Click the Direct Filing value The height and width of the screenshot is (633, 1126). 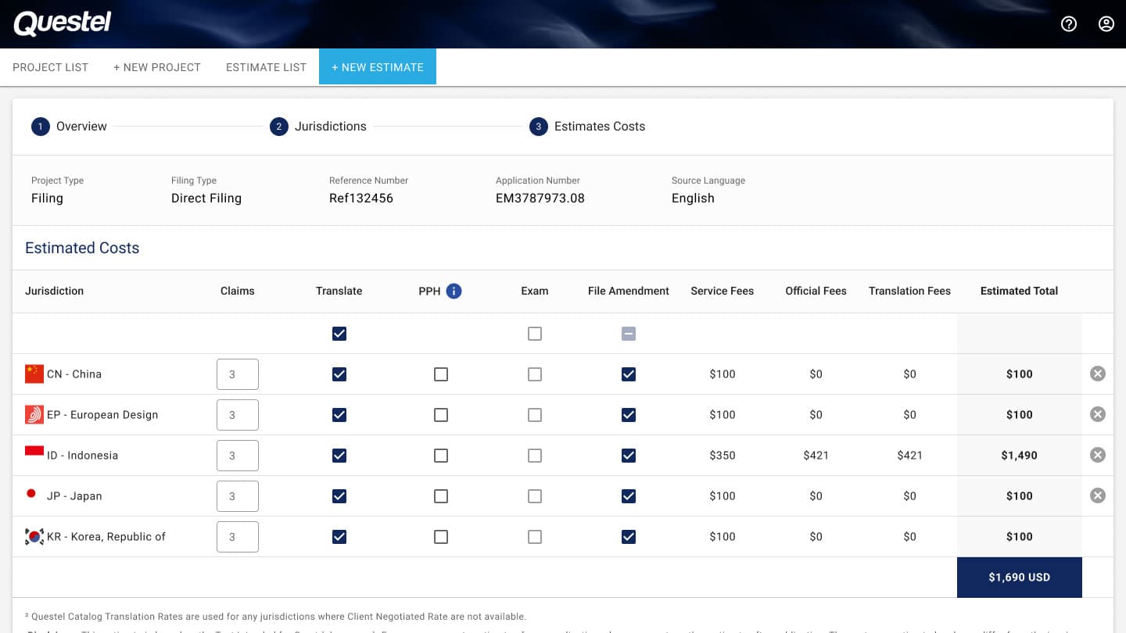pos(206,198)
